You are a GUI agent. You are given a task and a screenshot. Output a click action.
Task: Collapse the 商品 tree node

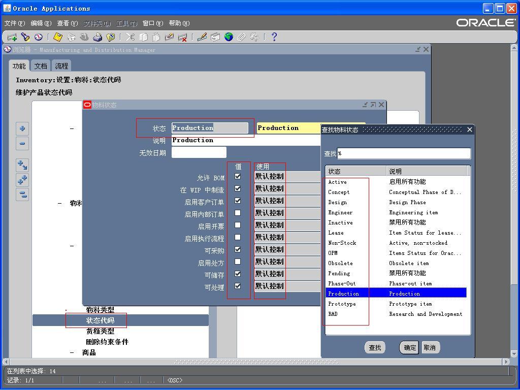coord(72,352)
